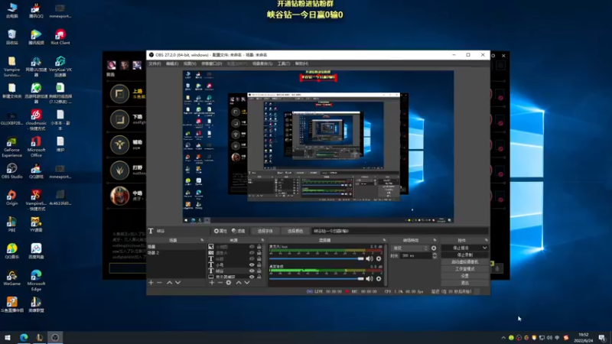
Task: Toggle the lock on the camera source row
Action: (259, 253)
